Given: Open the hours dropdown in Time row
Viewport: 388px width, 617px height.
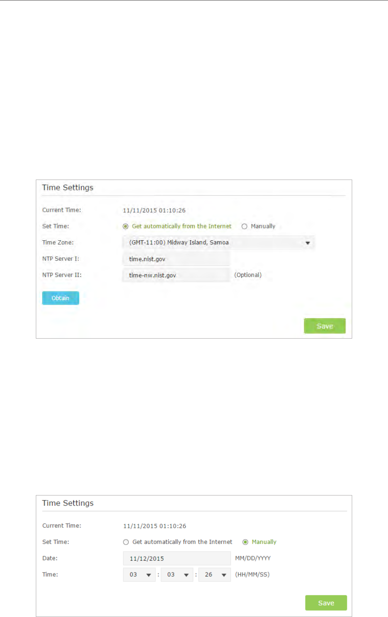Looking at the screenshot, I should point(139,574).
